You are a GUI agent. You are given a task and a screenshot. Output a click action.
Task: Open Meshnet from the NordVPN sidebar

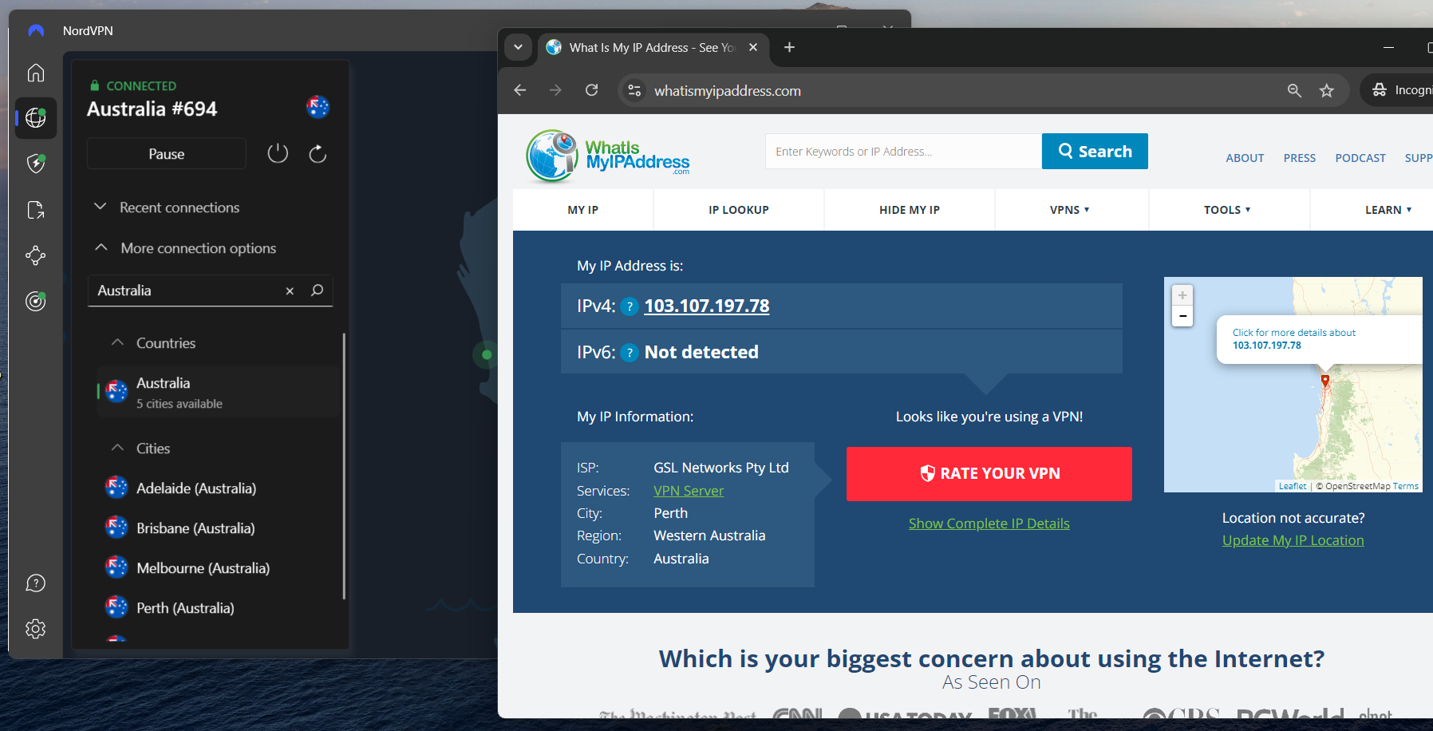(x=35, y=255)
